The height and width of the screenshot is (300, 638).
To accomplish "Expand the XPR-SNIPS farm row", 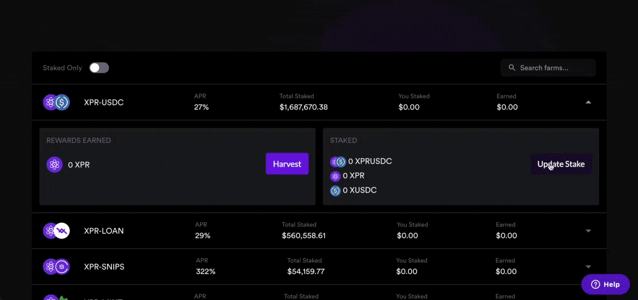I will click(x=588, y=267).
